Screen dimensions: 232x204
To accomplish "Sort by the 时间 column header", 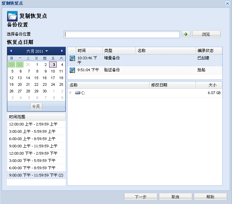I will click(89, 51).
